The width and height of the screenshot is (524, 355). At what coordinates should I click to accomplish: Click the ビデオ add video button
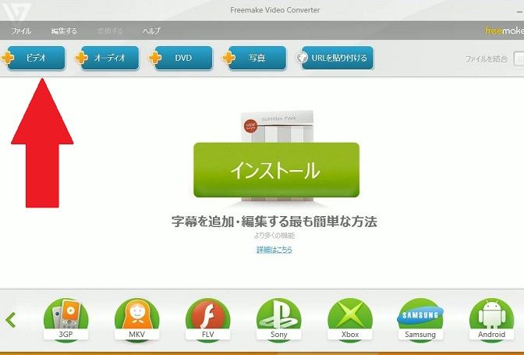[x=36, y=58]
